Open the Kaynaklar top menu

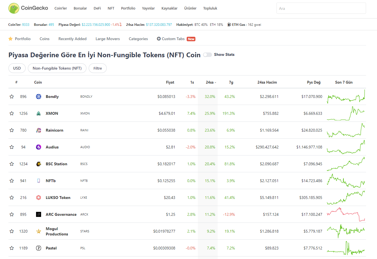point(169,8)
